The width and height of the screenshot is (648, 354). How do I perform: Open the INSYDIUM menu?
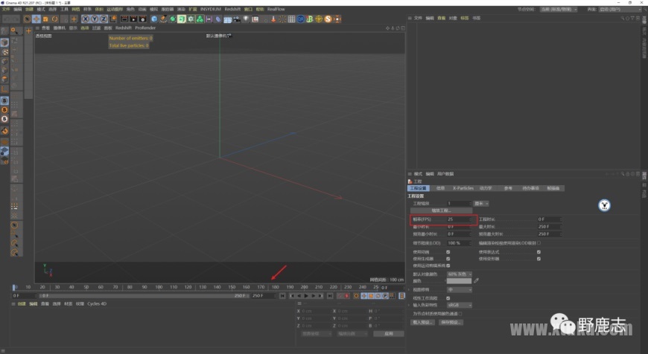click(210, 9)
